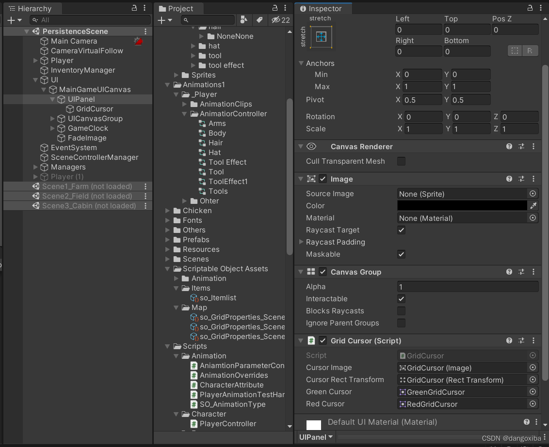Open Canvas Group preset settings icon
549x447 pixels.
point(521,272)
